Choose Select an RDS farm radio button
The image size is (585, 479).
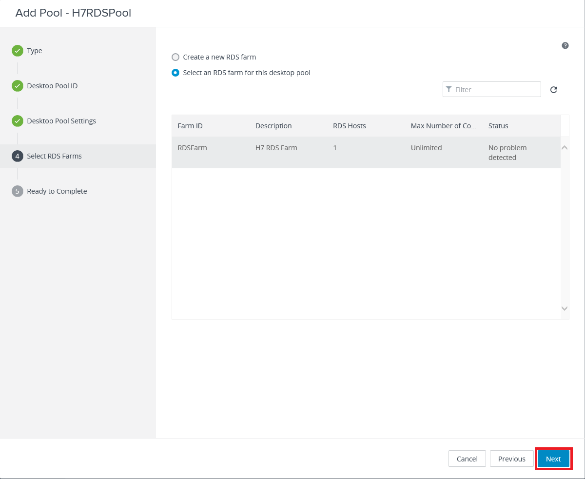coord(175,73)
